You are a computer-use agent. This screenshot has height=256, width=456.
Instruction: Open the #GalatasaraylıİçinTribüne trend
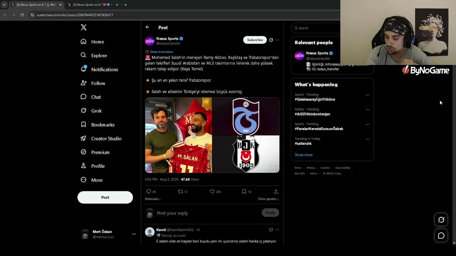pyautogui.click(x=315, y=99)
